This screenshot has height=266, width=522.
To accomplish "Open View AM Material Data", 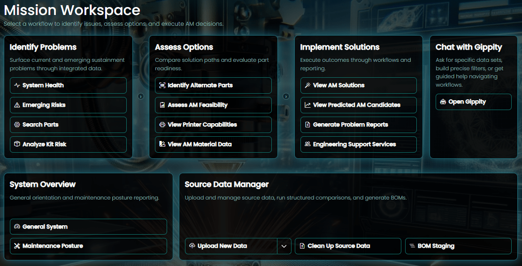I will pyautogui.click(x=213, y=144).
